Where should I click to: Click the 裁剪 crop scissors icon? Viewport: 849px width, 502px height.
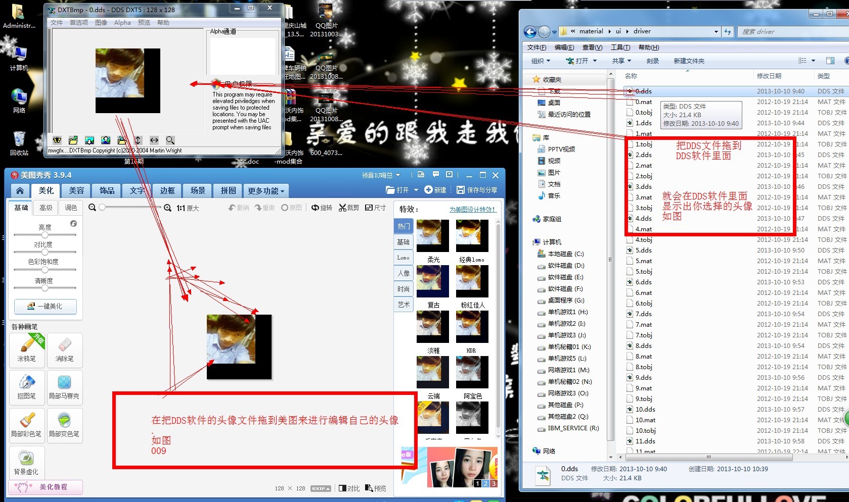[x=348, y=208]
